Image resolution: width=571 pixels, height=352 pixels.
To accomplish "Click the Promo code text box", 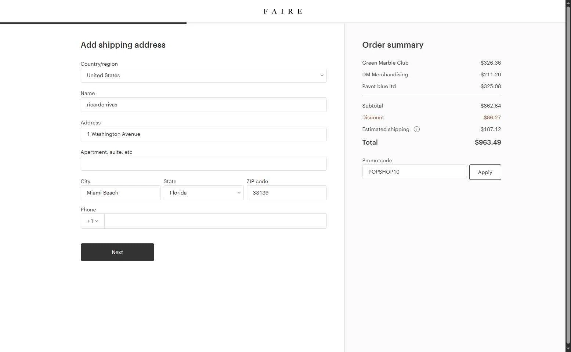I will (414, 172).
